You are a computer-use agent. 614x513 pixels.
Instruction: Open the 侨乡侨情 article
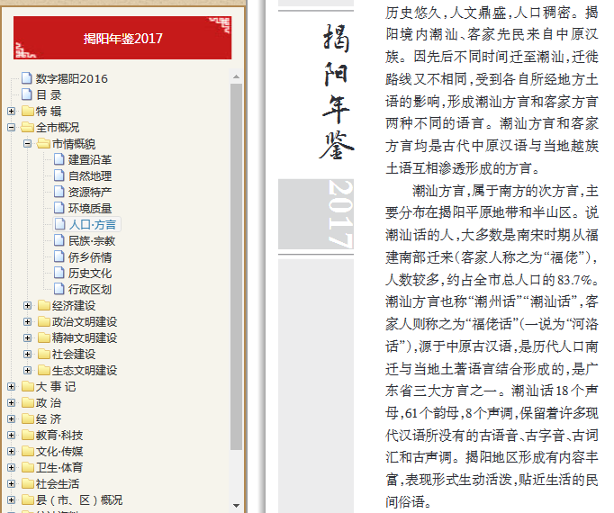90,256
